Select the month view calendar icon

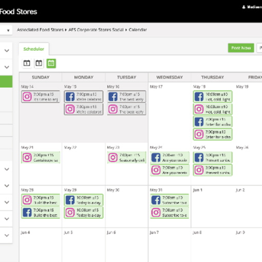point(51,63)
